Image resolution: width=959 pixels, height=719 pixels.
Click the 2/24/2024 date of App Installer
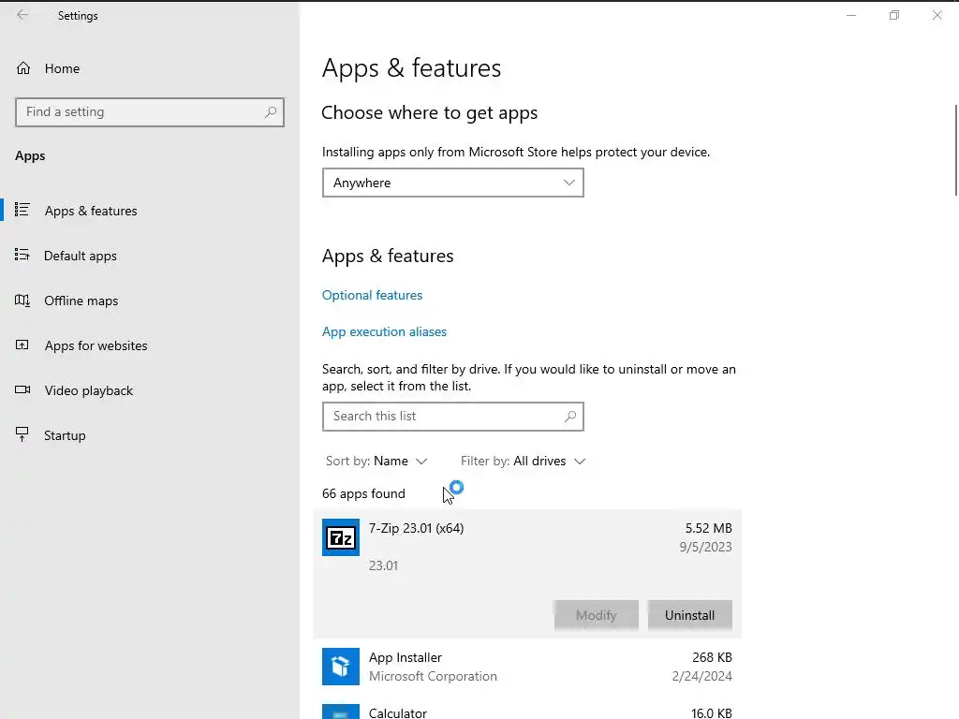tap(701, 676)
